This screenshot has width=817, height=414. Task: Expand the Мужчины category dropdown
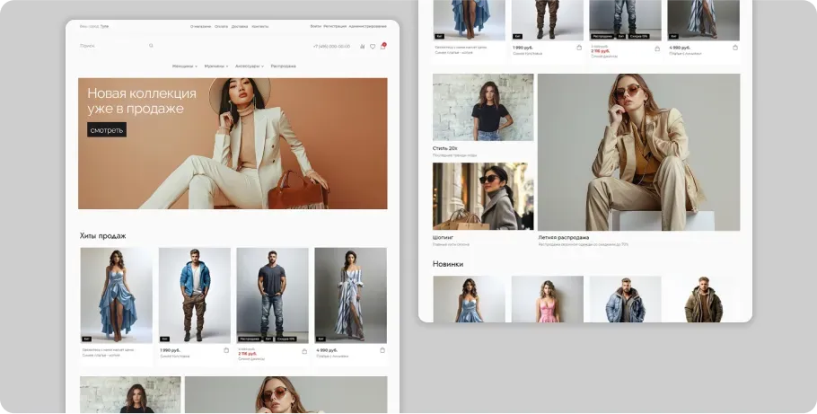216,66
